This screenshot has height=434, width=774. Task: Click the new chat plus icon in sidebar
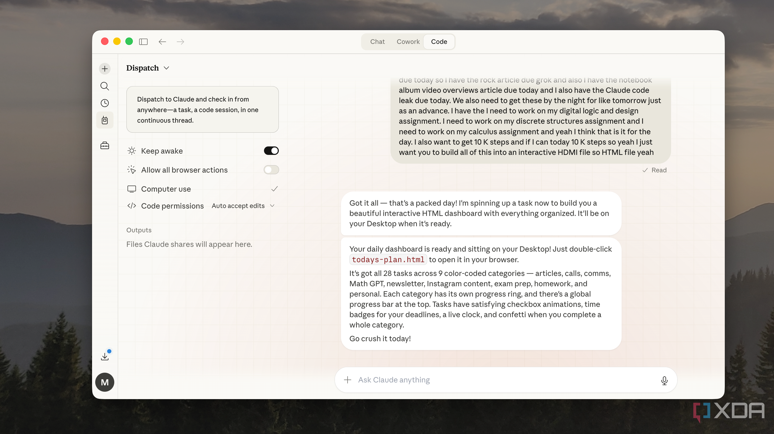104,69
